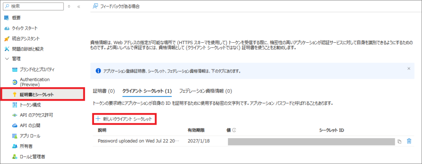Click the アプリ ロール grid icon
This screenshot has height=164, width=422.
[15, 136]
